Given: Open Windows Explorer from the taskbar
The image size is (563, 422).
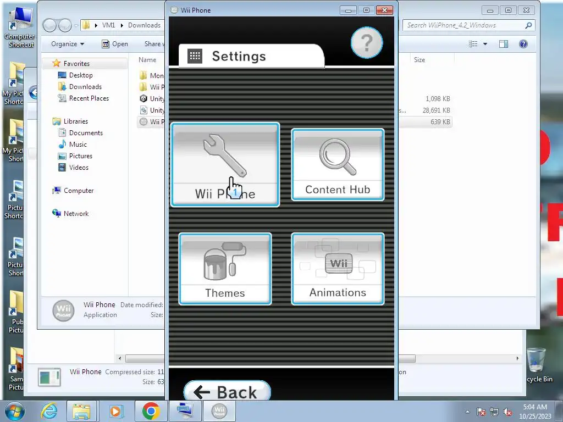Looking at the screenshot, I should (x=81, y=411).
